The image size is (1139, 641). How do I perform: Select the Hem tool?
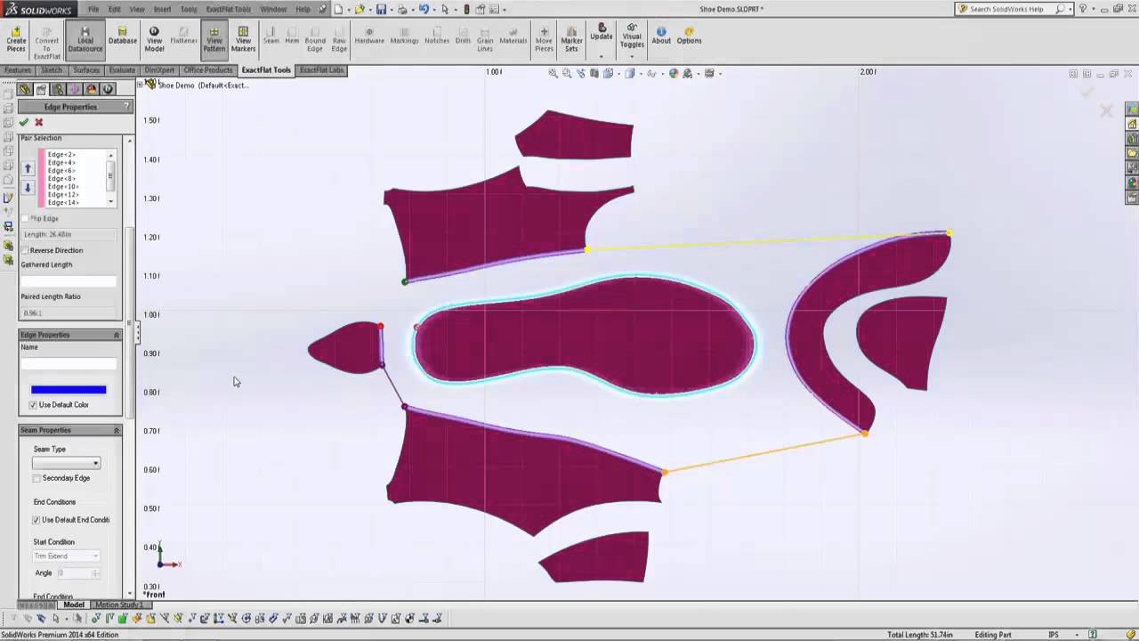(292, 36)
